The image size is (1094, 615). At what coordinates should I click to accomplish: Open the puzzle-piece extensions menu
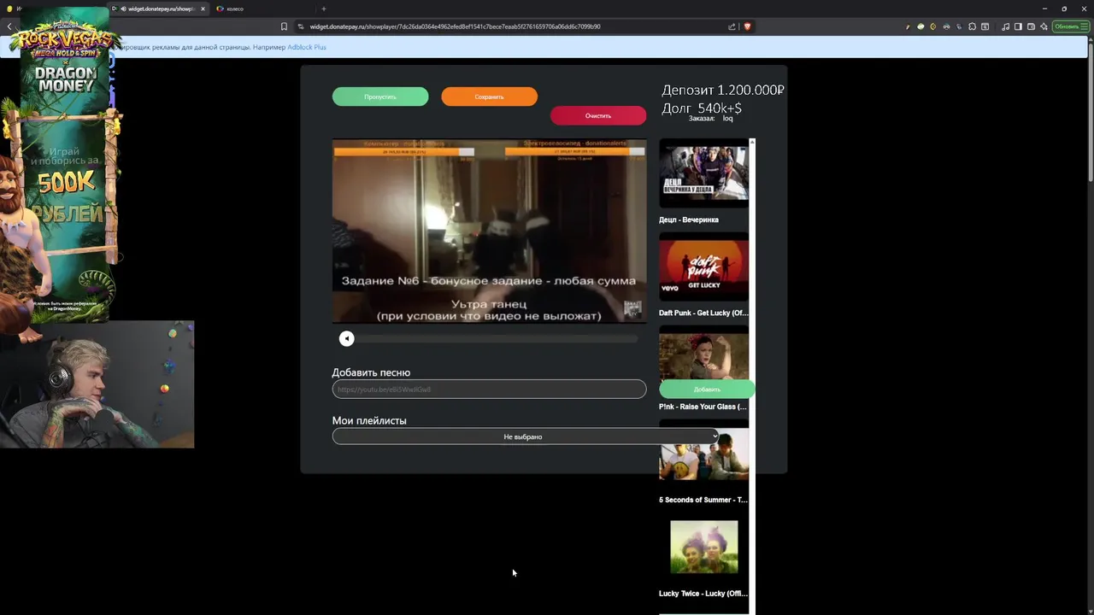972,26
